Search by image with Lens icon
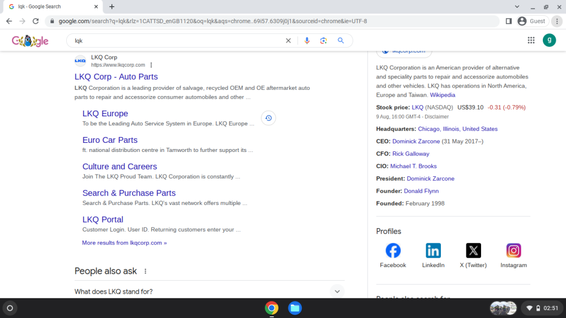 323,41
